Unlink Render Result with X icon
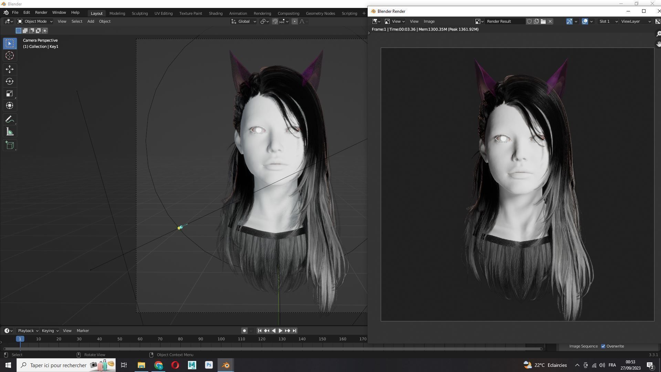 [x=550, y=21]
